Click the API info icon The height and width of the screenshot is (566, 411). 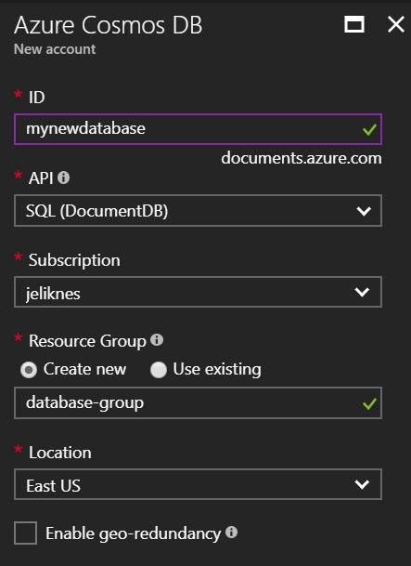pyautogui.click(x=63, y=178)
